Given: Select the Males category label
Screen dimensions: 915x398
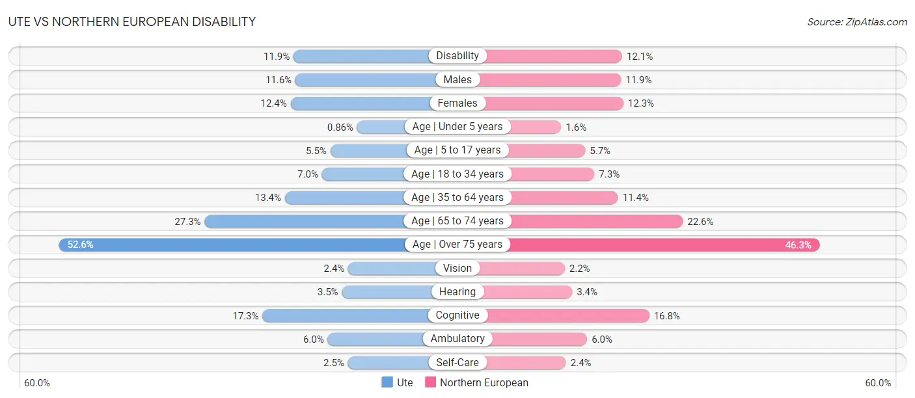Looking at the screenshot, I should coord(457,79).
